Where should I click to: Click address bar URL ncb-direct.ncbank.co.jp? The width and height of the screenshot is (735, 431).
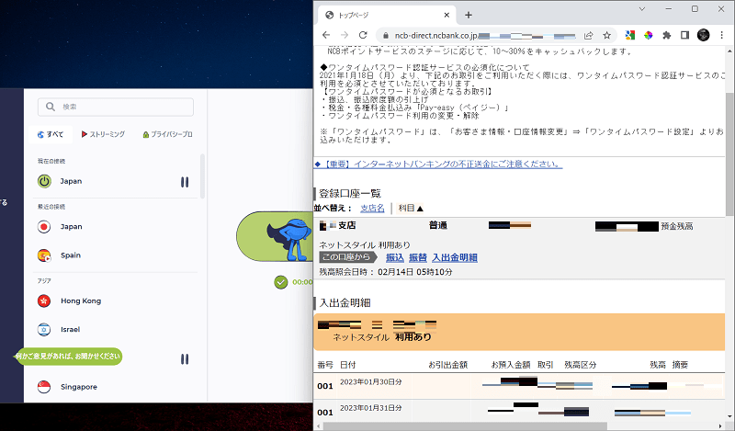[x=435, y=36]
